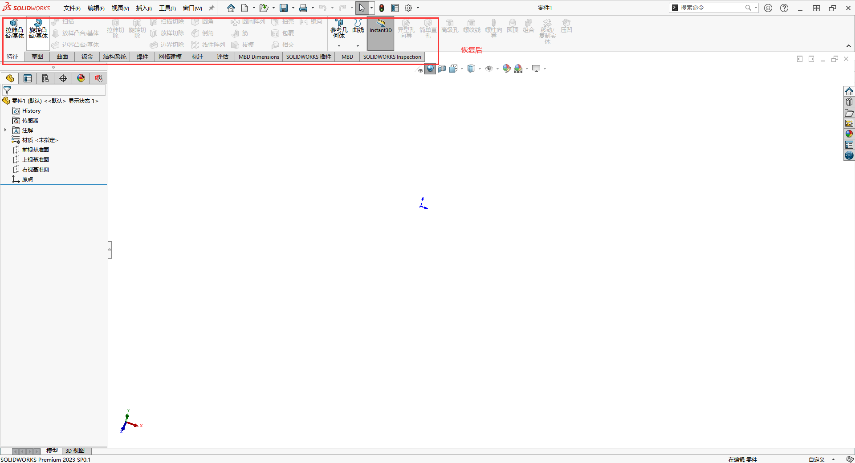Viewport: 855px width, 463px height.
Task: Click the section view icon in the view toolbar
Action: click(x=442, y=69)
